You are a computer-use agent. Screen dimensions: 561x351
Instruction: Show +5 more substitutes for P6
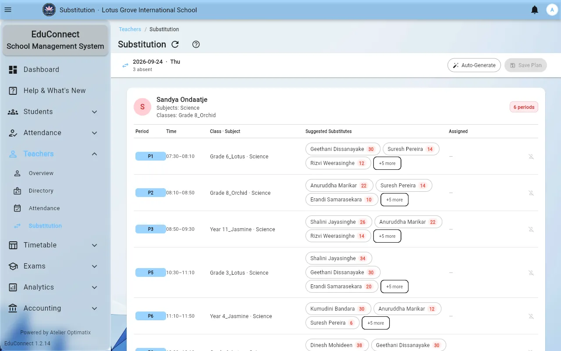(x=376, y=323)
